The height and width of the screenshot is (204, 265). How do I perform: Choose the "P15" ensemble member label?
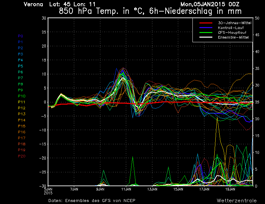click(22, 126)
